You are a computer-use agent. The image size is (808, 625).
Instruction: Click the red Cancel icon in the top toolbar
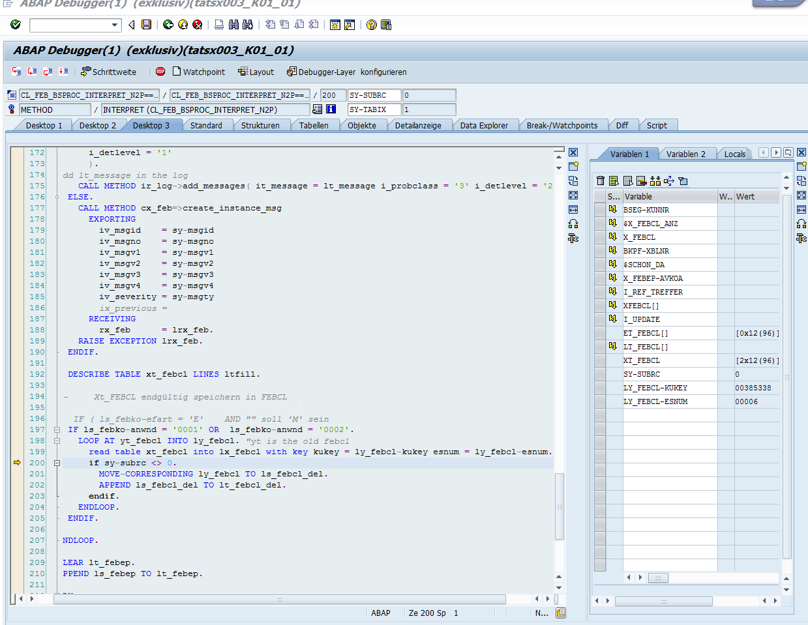(197, 25)
